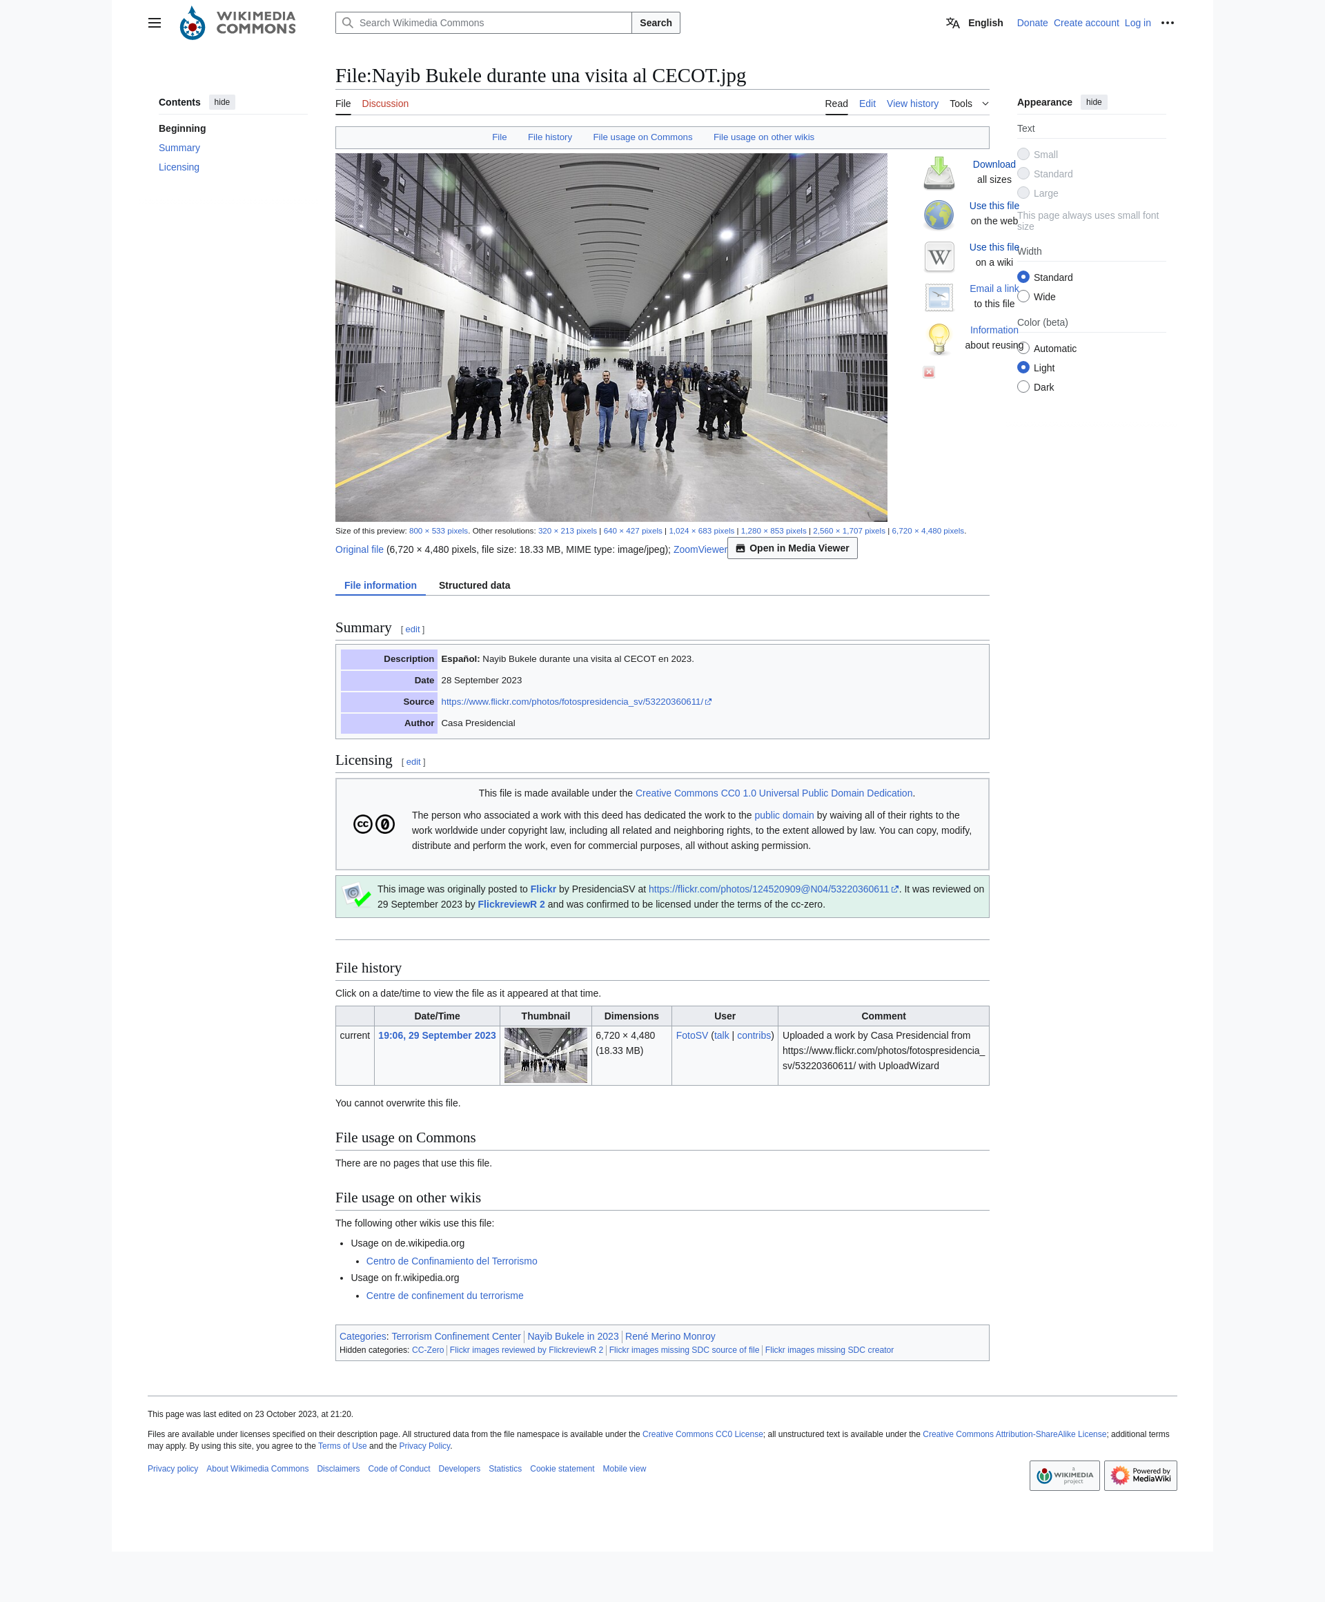Select Light color mode
This screenshot has width=1325, height=1602.
(1023, 368)
